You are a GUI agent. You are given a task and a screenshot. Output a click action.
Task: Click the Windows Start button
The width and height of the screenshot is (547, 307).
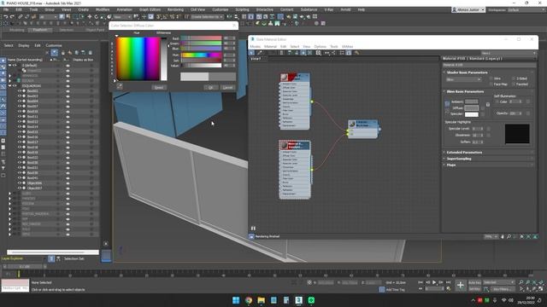236,300
